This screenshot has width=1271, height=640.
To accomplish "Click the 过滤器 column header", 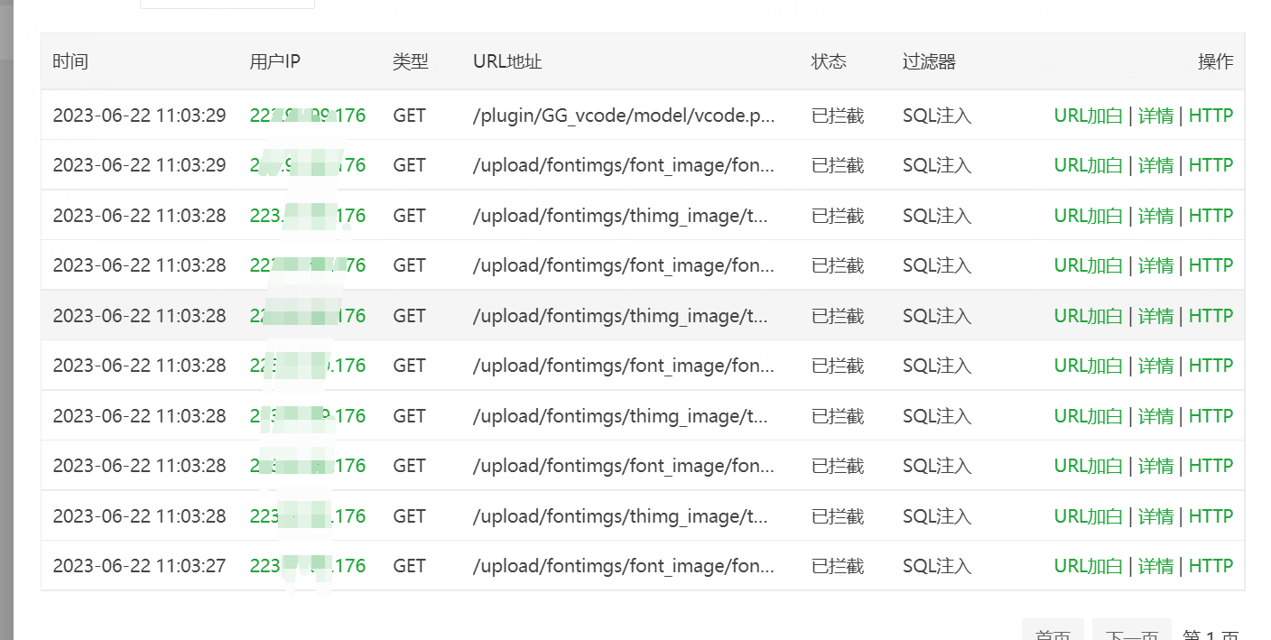I will (929, 61).
